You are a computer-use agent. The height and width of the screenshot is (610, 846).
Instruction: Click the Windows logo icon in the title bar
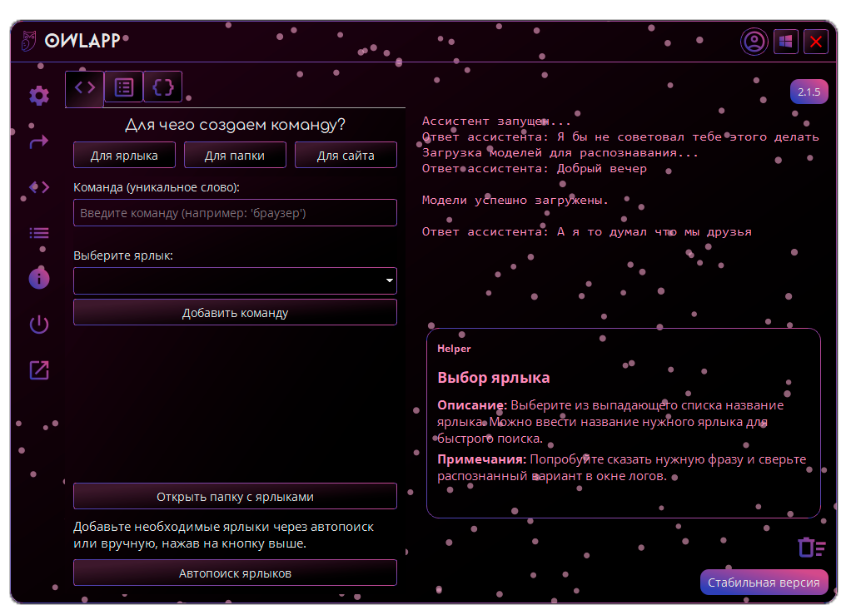coord(785,42)
